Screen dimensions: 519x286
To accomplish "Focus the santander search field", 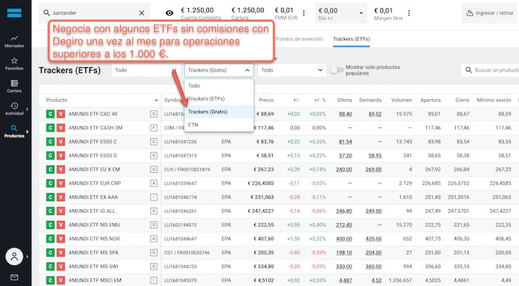I will 94,13.
